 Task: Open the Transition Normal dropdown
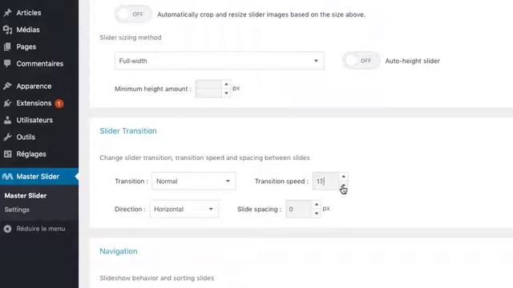(194, 182)
